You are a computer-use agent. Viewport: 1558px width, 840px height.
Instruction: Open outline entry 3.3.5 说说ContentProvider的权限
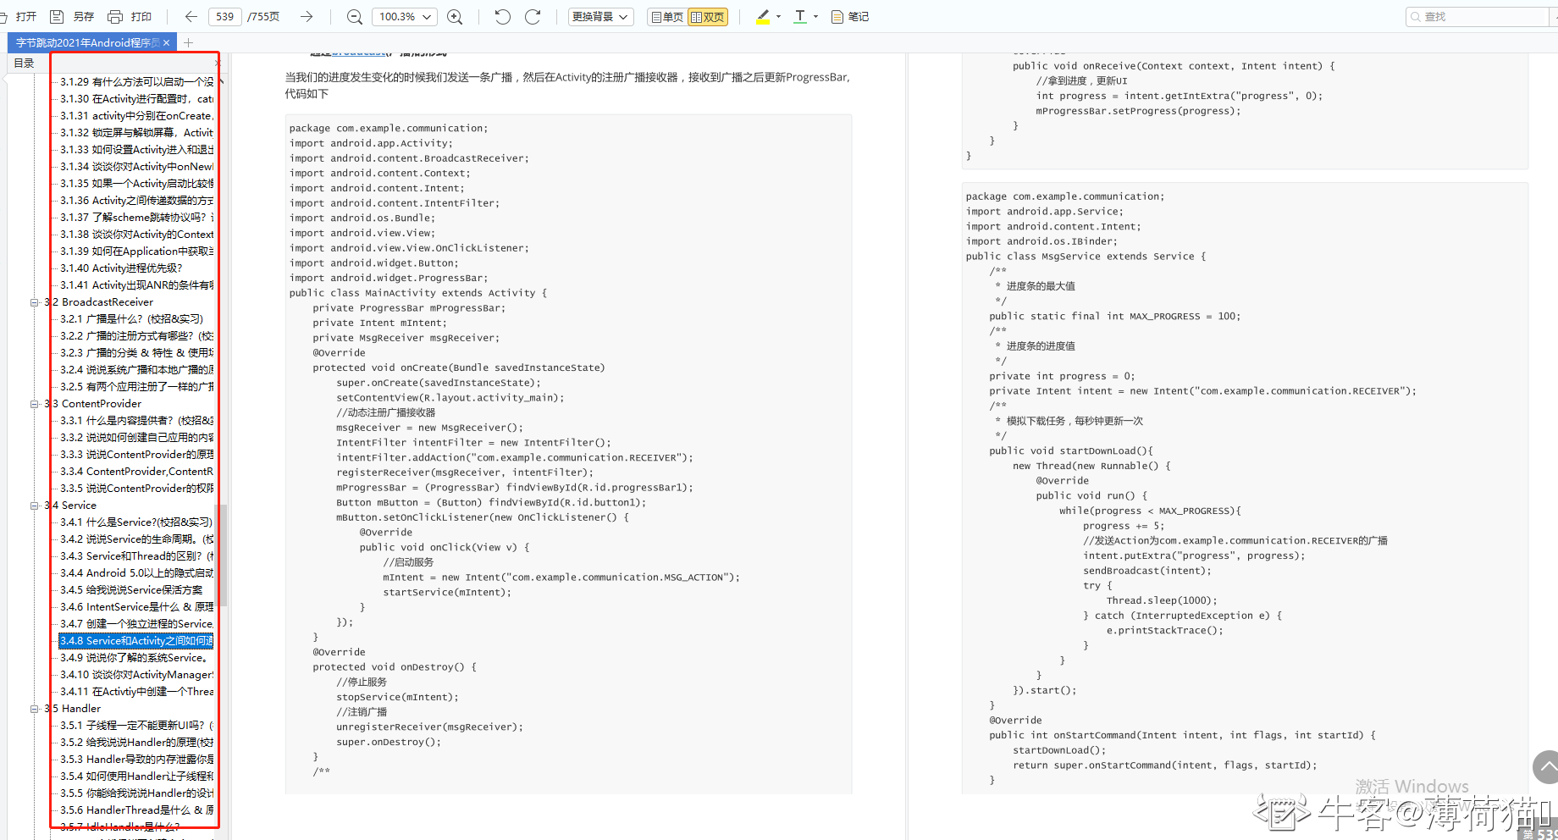pos(136,489)
